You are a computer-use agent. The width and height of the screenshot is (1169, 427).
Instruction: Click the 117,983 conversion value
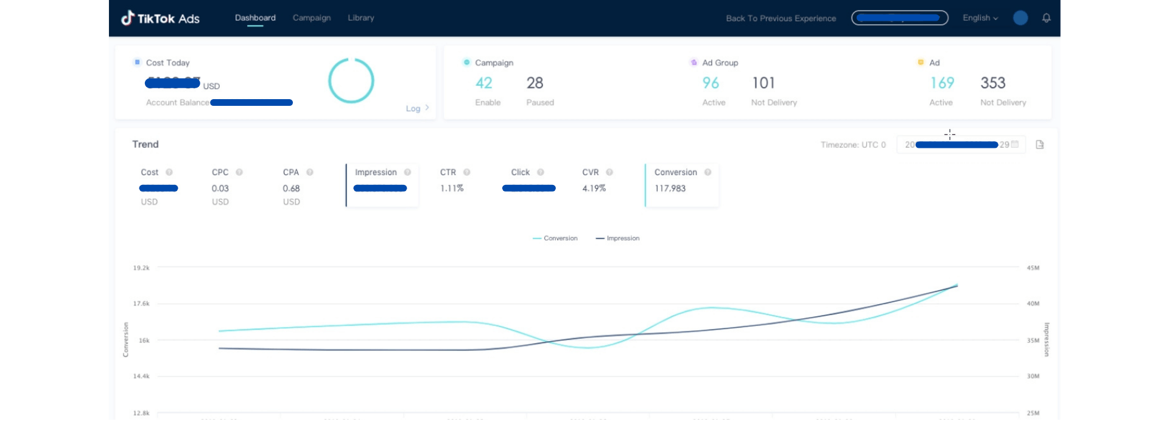pos(670,189)
